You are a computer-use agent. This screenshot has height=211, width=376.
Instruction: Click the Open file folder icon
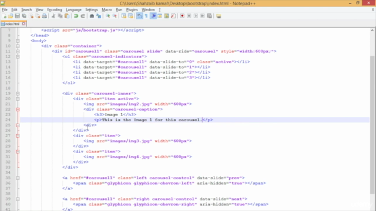[11, 16]
